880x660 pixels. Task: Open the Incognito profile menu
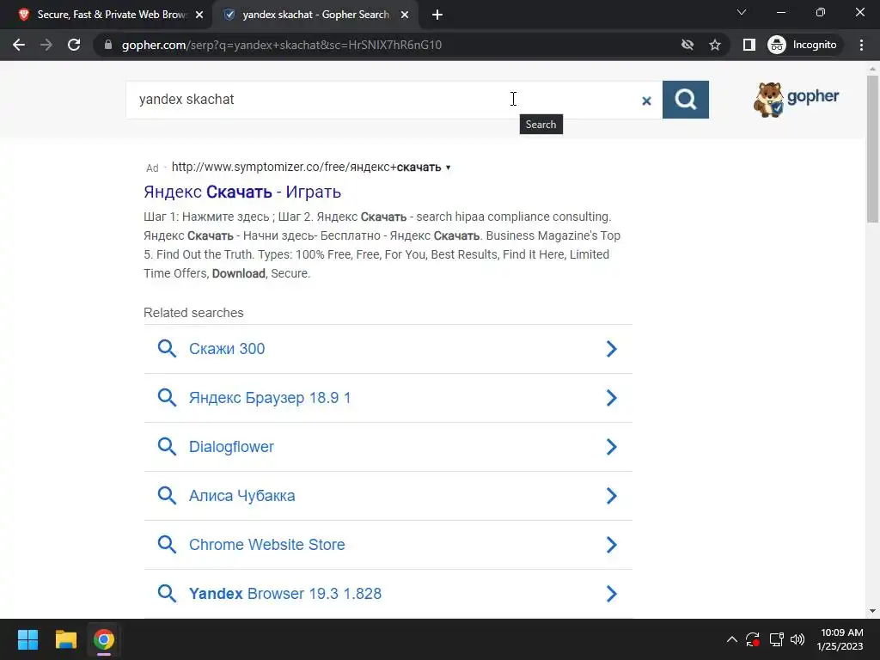pos(804,45)
